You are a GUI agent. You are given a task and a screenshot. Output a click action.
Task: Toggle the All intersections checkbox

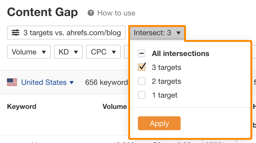pyautogui.click(x=142, y=54)
